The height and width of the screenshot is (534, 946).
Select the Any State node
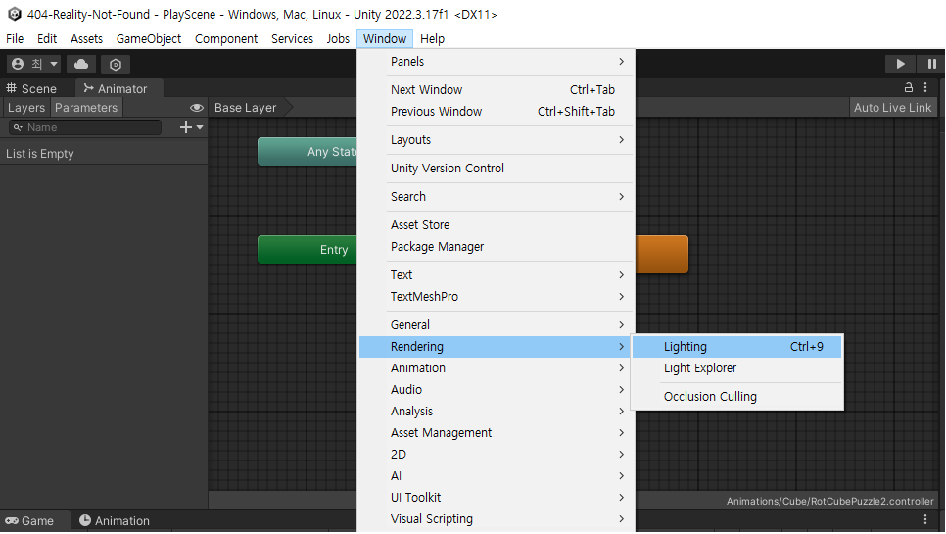tap(307, 152)
